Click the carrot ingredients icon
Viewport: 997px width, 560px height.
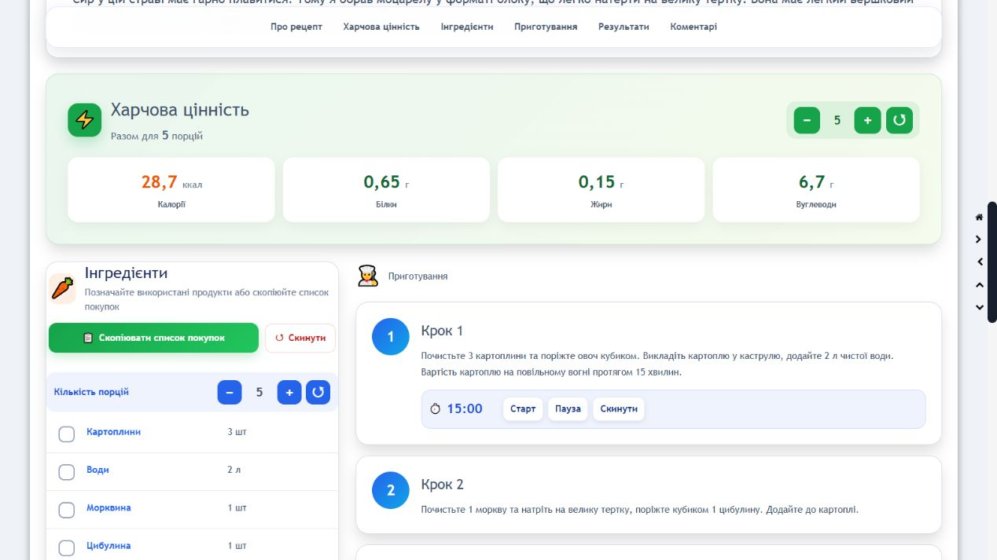point(62,288)
